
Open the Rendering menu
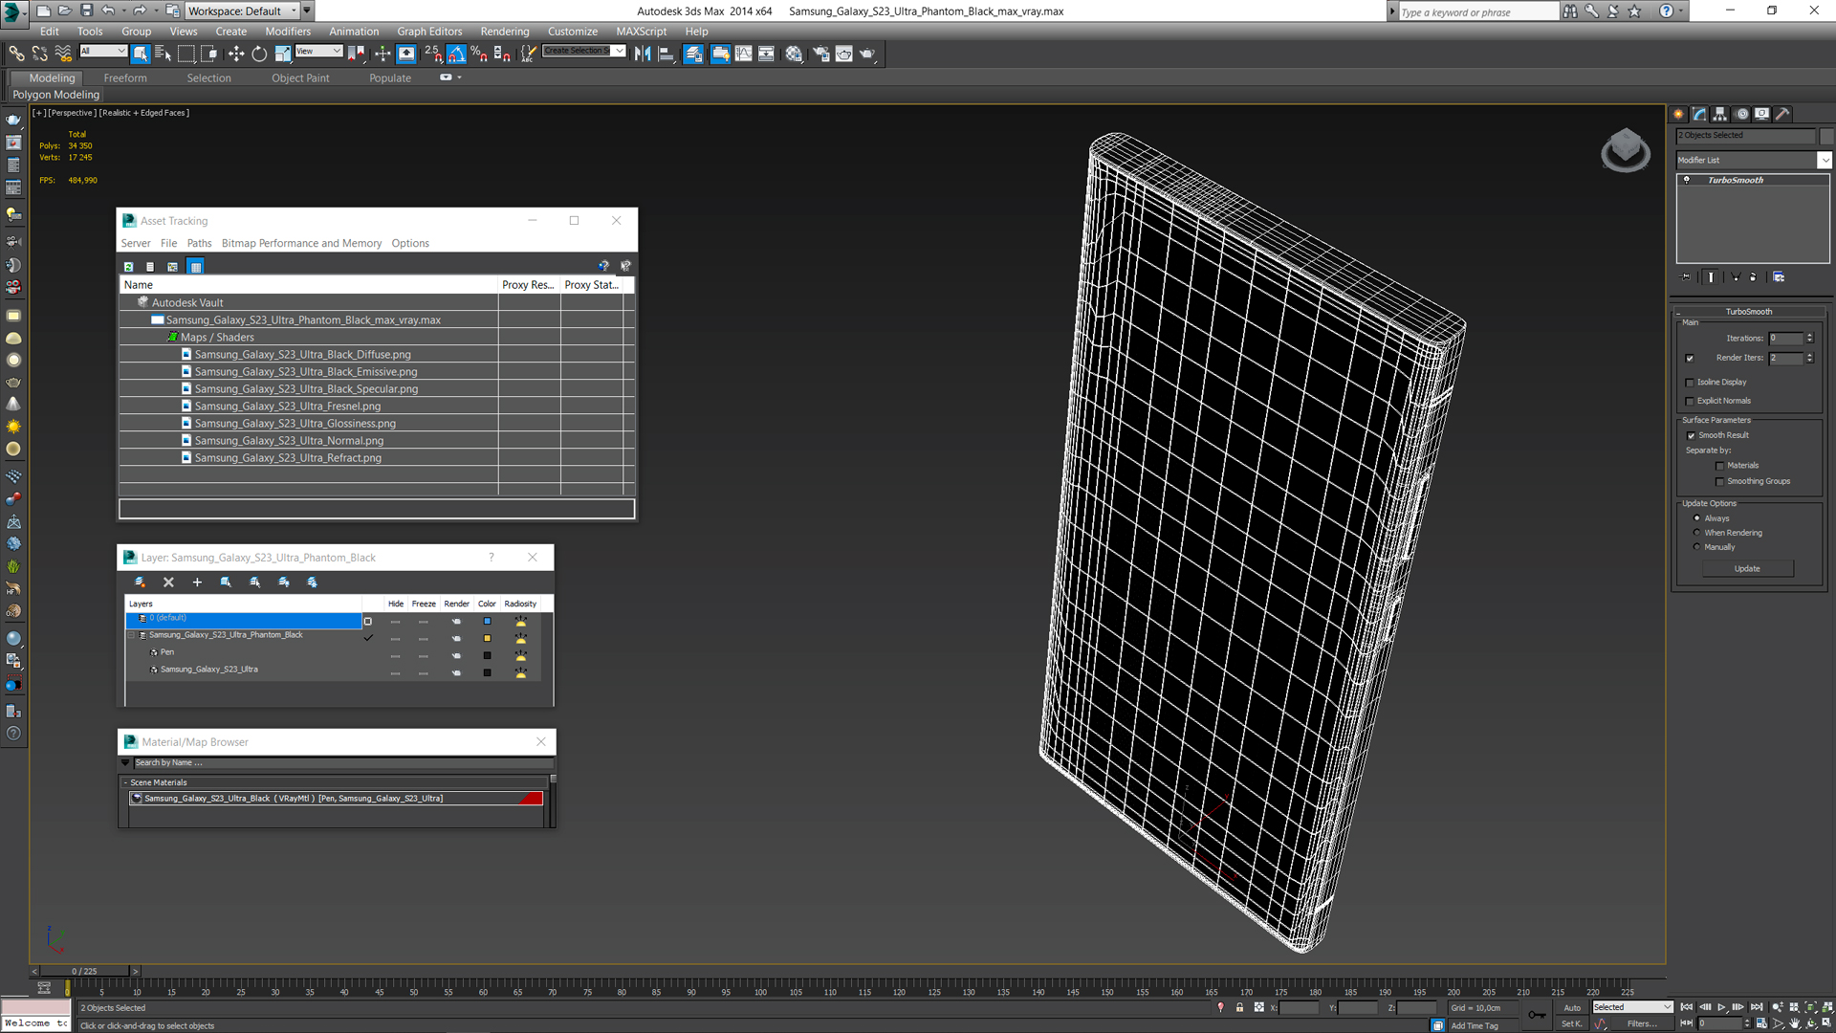coord(504,32)
